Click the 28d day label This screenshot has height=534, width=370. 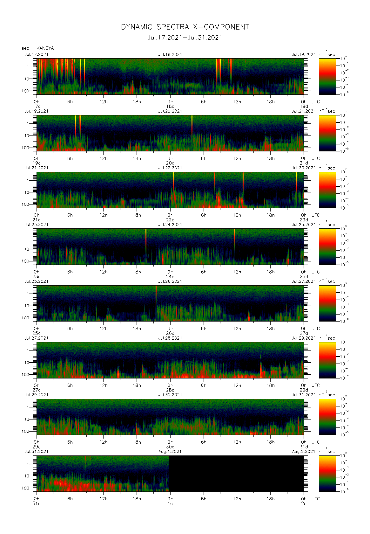tap(170, 390)
